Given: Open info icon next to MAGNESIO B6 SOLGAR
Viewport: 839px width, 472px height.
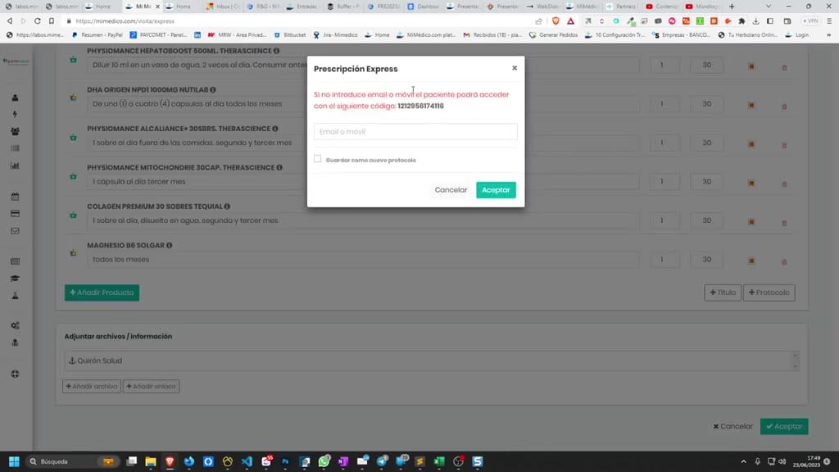Looking at the screenshot, I should pyautogui.click(x=169, y=245).
